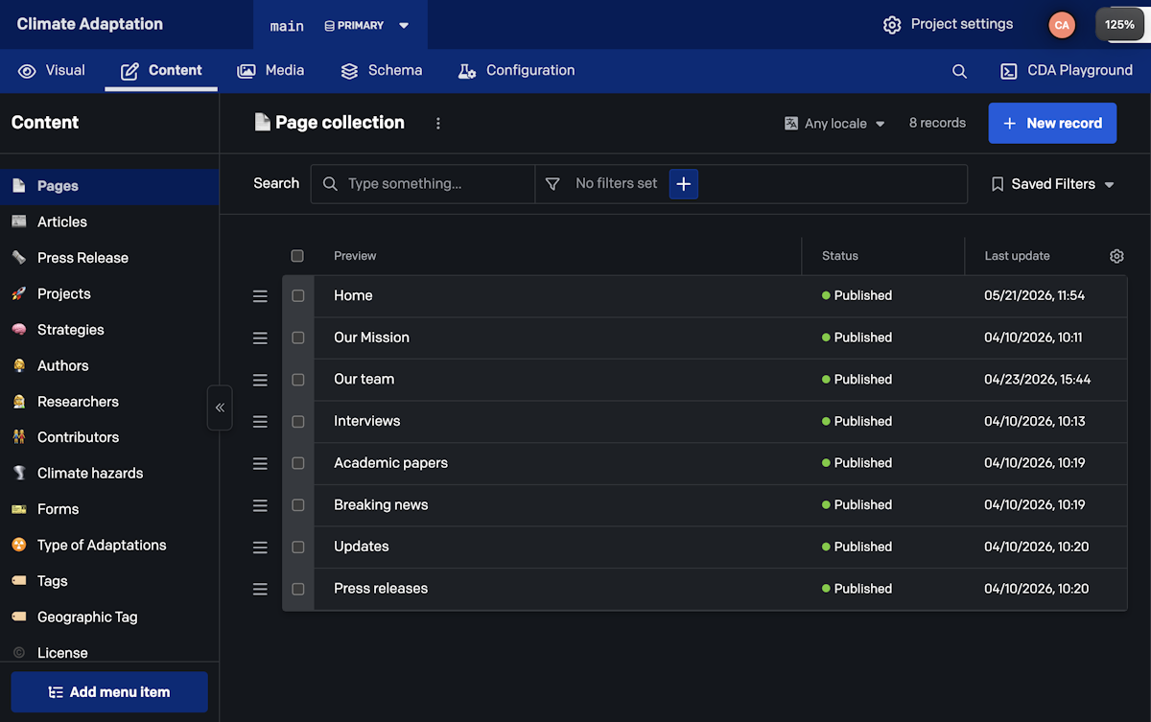Click the rocket icon beside Projects
Image resolution: width=1151 pixels, height=722 pixels.
point(19,293)
